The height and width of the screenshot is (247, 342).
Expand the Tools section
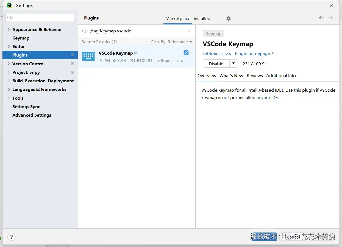coord(9,98)
